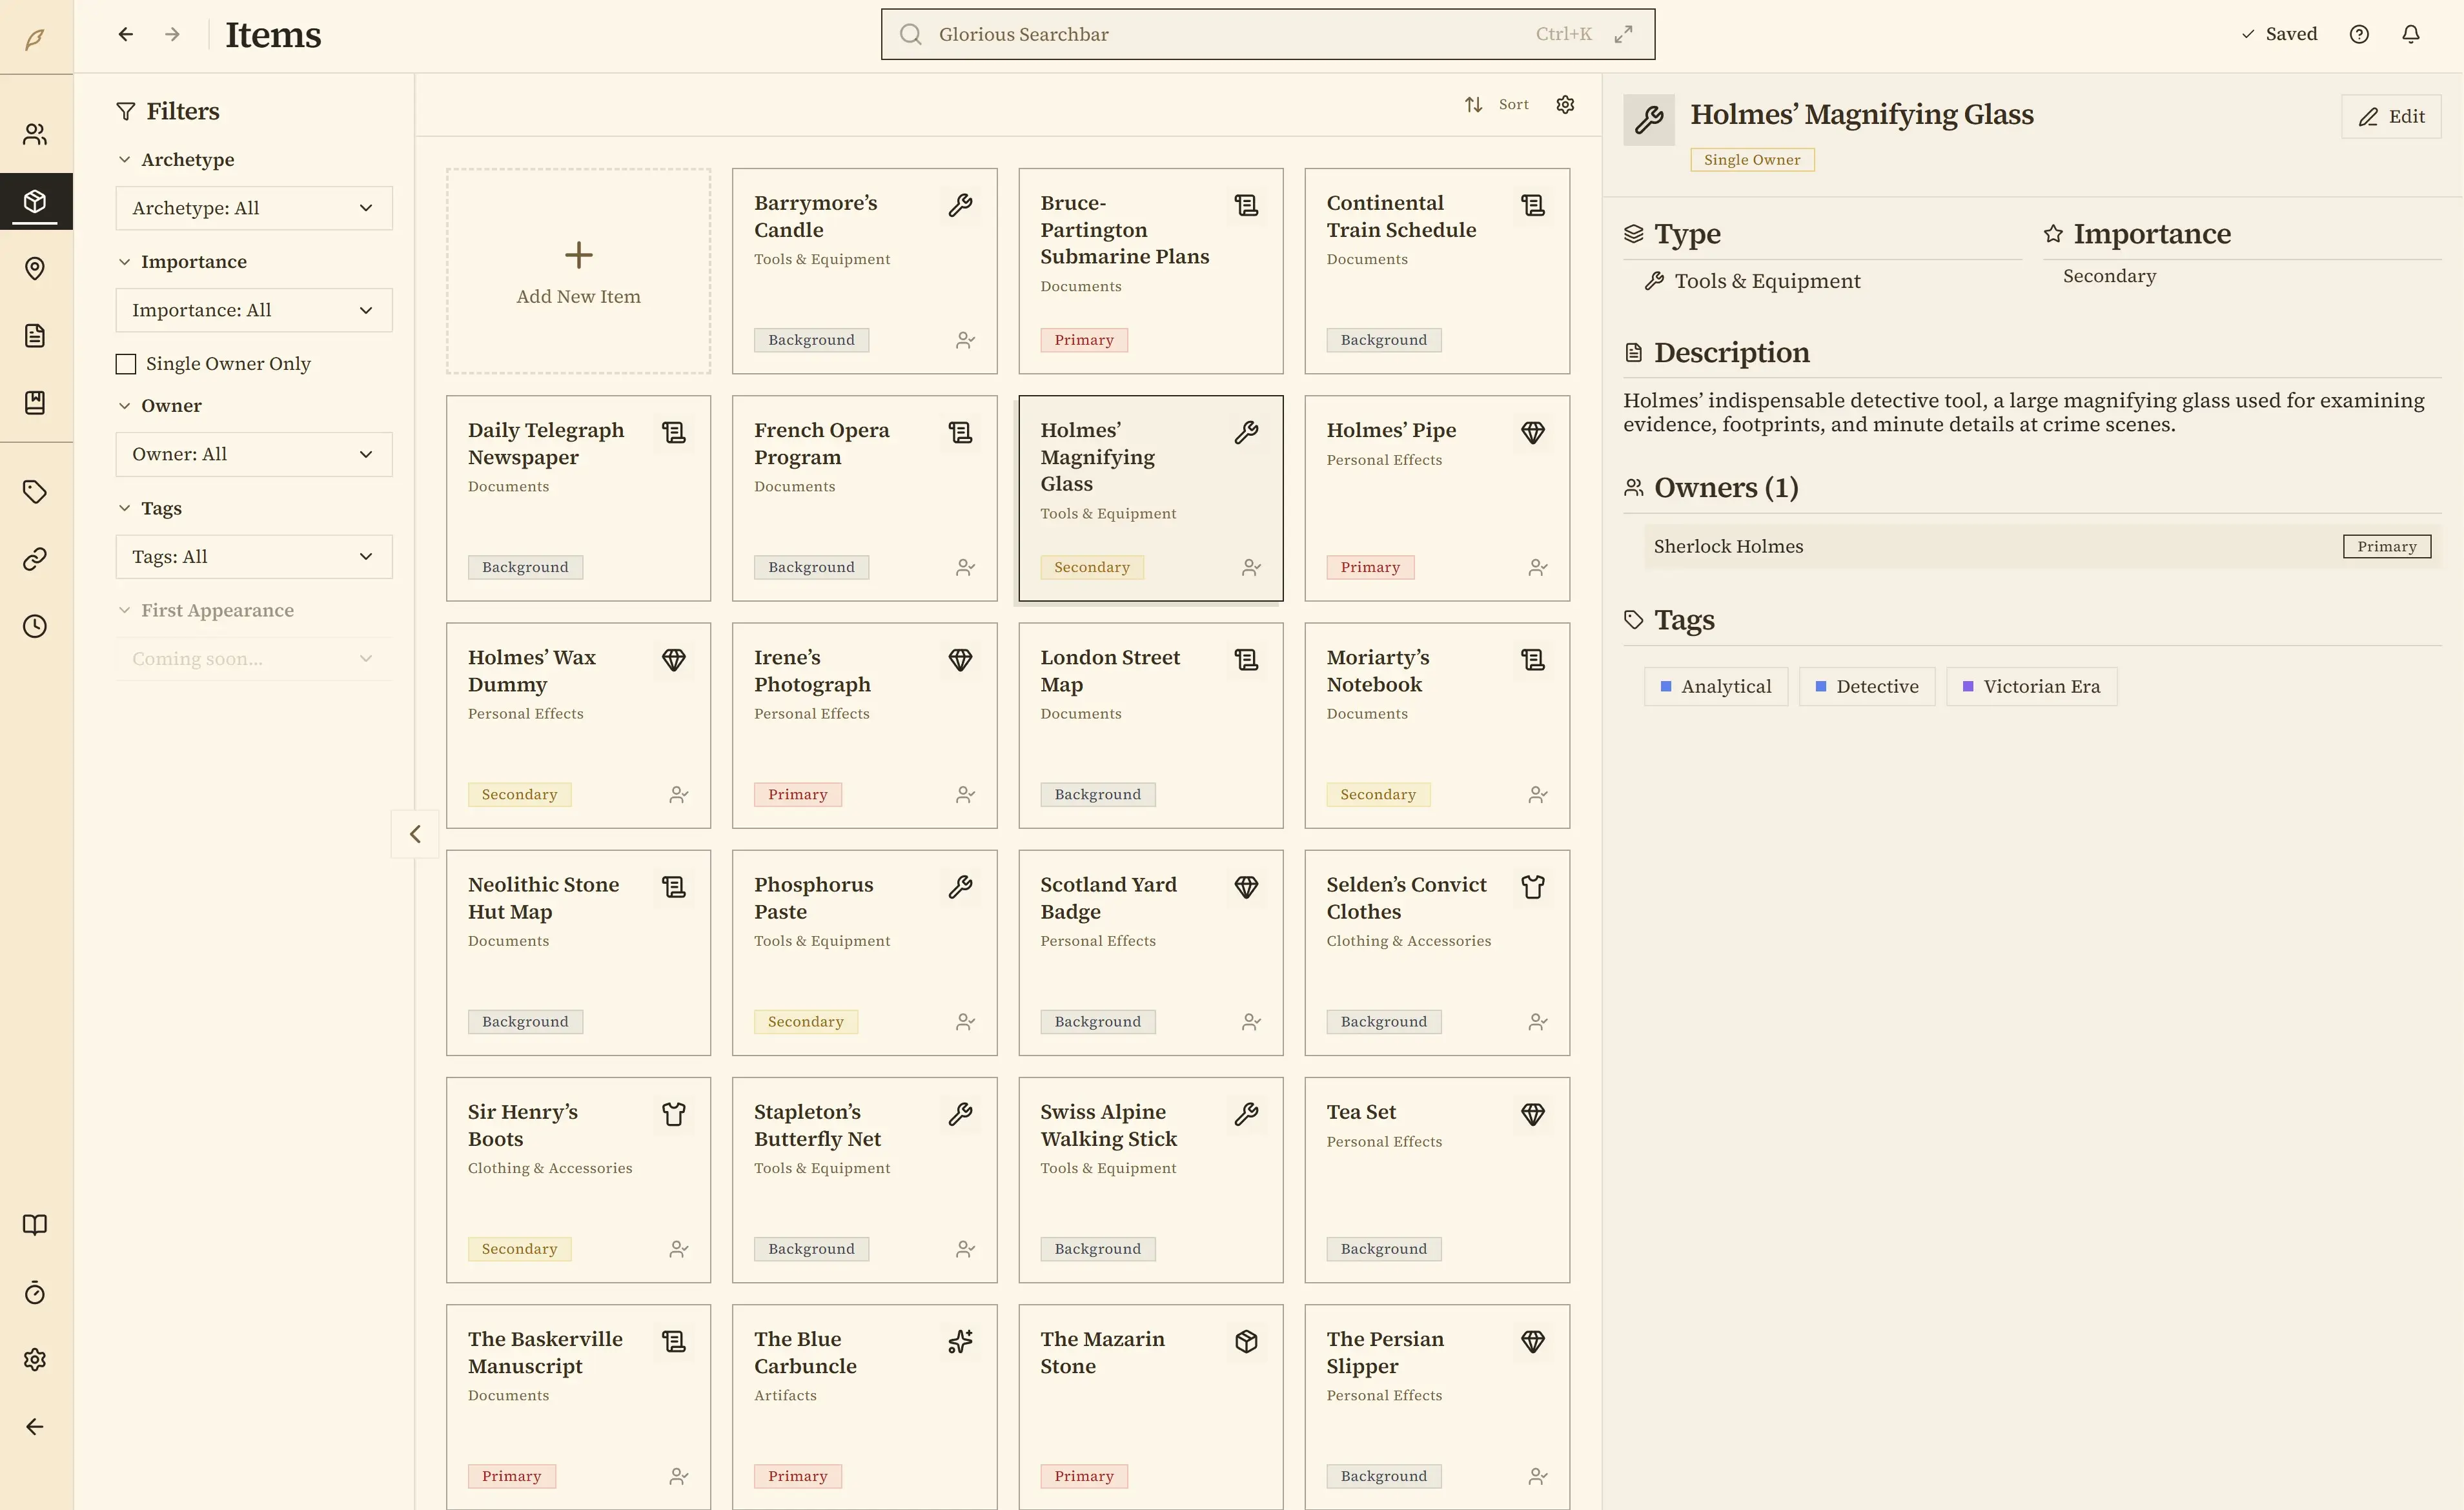2464x1510 pixels.
Task: Open the Owner: All dropdown
Action: pyautogui.click(x=254, y=454)
